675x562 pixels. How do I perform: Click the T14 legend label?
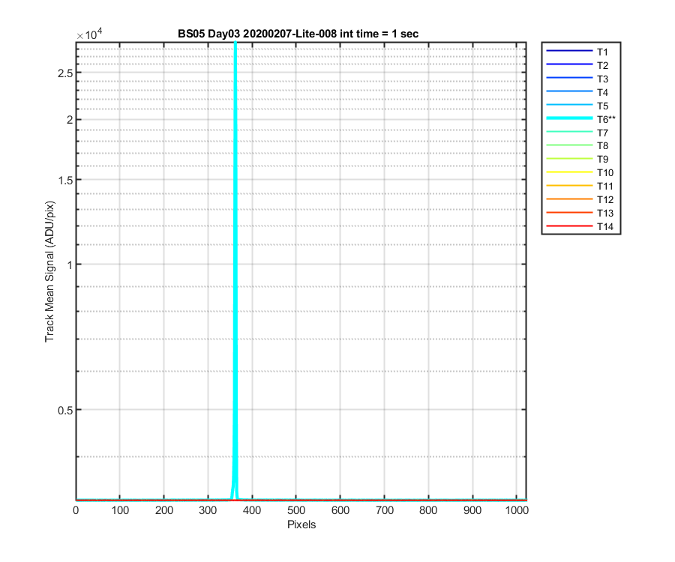point(604,226)
